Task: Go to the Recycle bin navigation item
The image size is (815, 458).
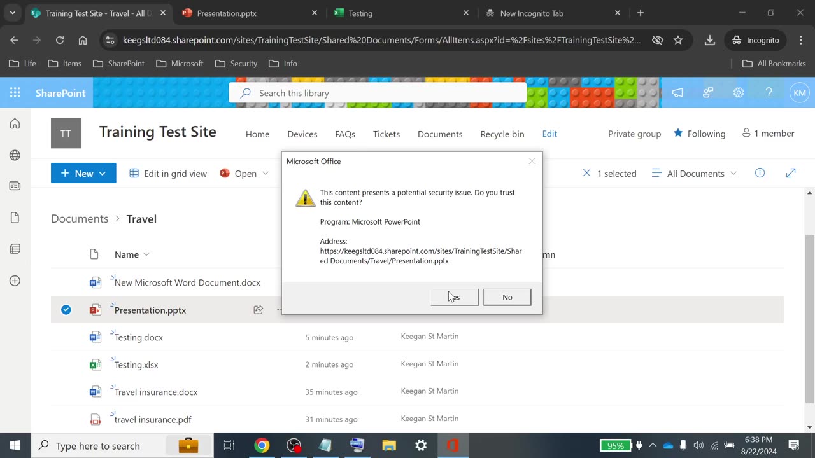Action: point(502,134)
